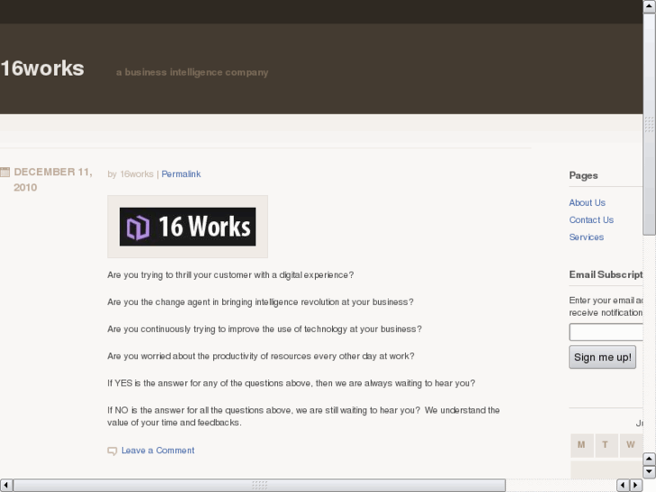The height and width of the screenshot is (492, 656).
Task: Open the Services page
Action: (587, 237)
